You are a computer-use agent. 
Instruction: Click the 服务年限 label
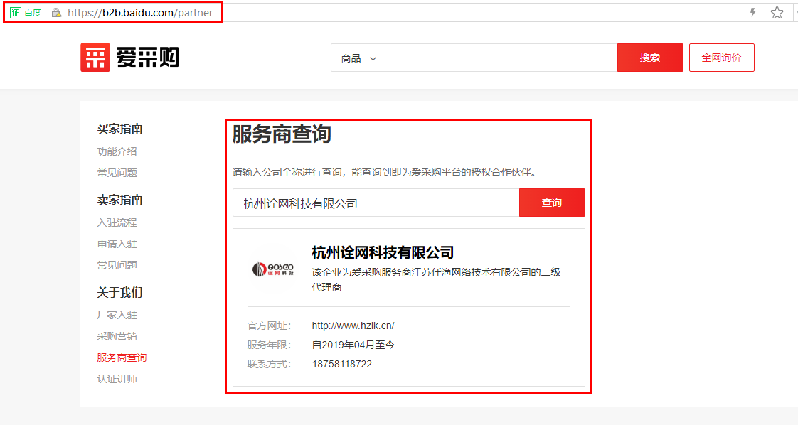click(269, 345)
